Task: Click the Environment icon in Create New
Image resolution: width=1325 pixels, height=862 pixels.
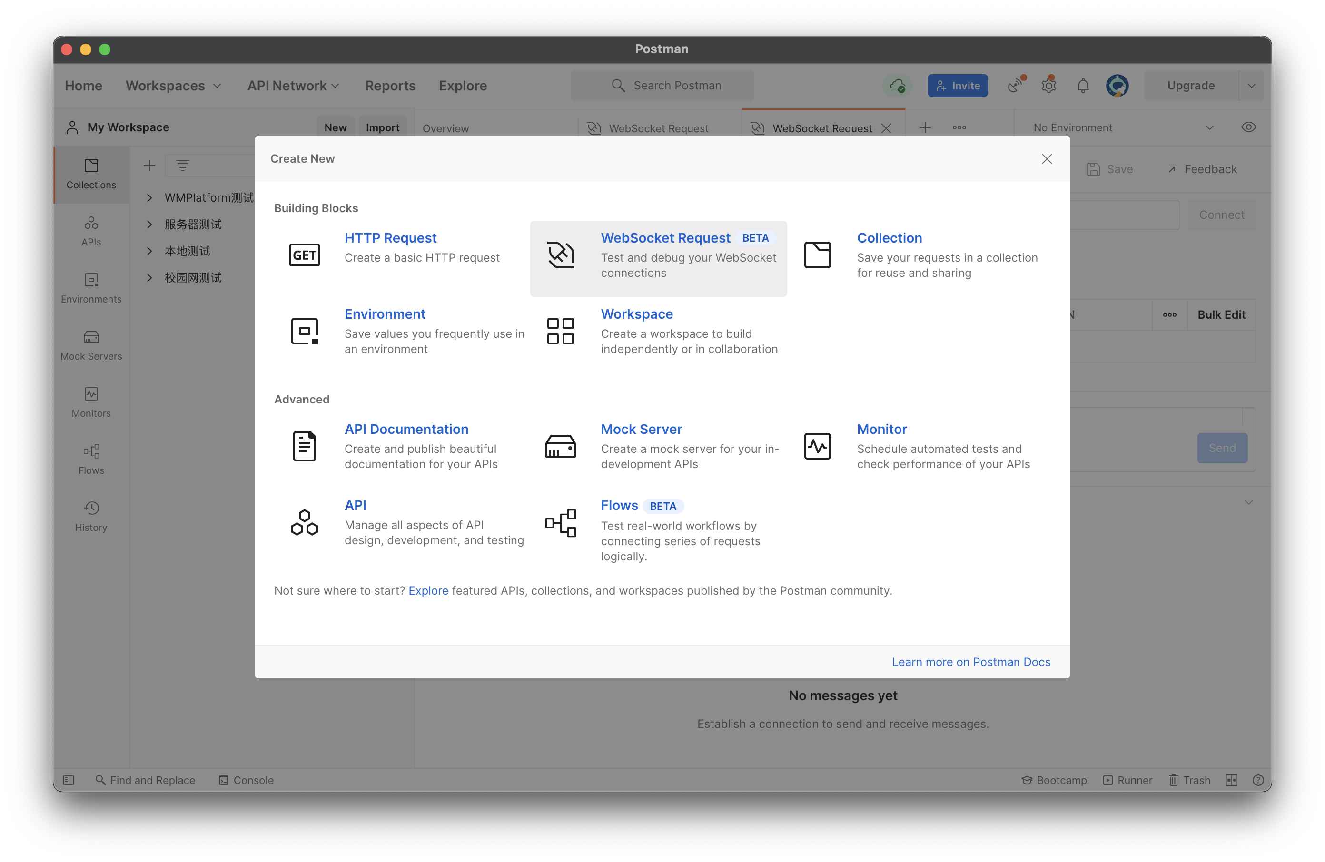Action: click(304, 331)
